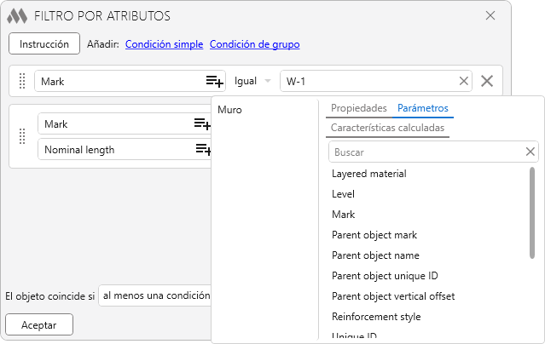Click the Aceptar button
The width and height of the screenshot is (545, 344).
tap(39, 324)
